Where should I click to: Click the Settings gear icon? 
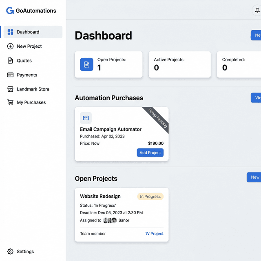[10, 251]
